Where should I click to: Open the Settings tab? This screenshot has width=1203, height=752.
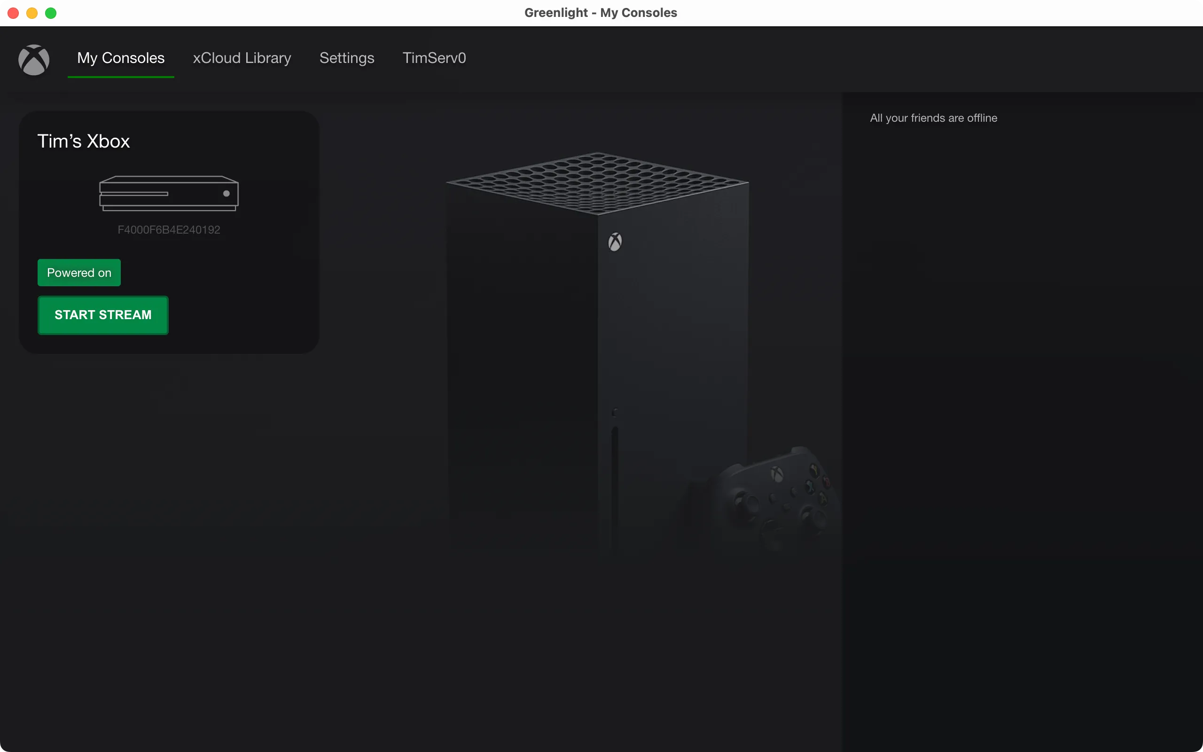pyautogui.click(x=346, y=58)
